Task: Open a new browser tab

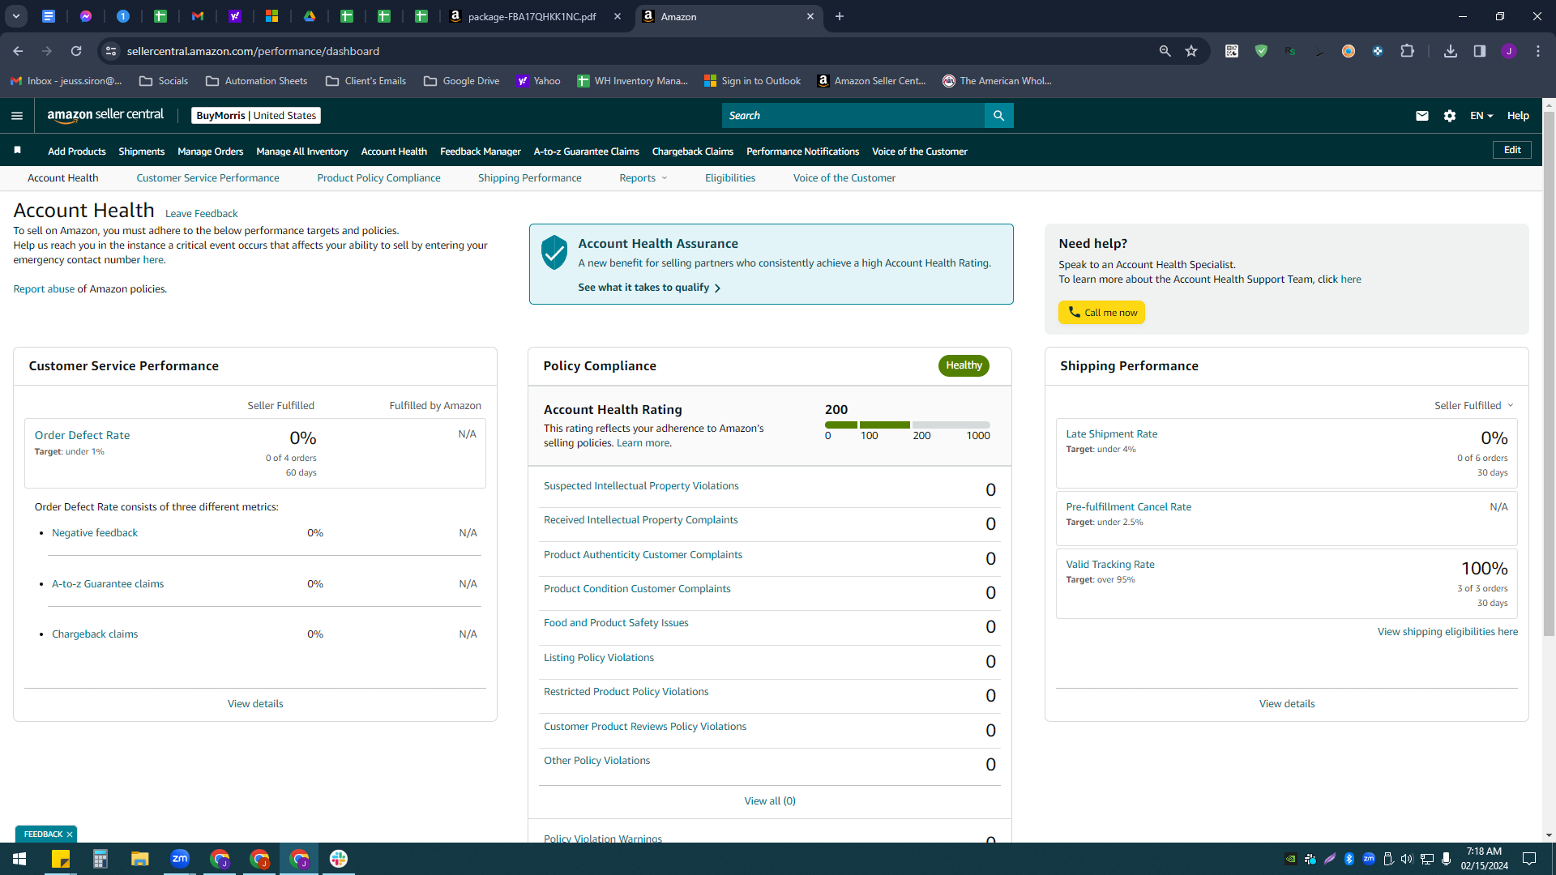Action: click(x=840, y=16)
